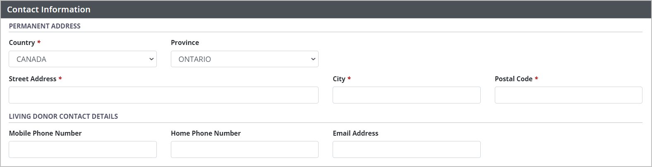Expand the Province dropdown showing ONTARIO
This screenshot has width=652, height=167.
point(244,59)
